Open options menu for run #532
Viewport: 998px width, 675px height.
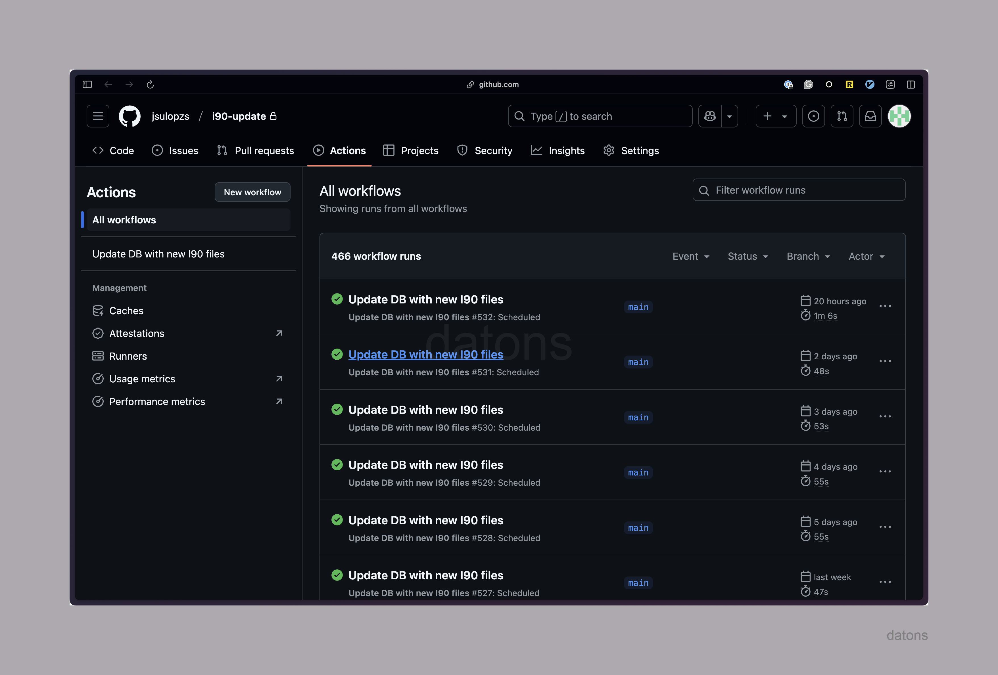[885, 306]
